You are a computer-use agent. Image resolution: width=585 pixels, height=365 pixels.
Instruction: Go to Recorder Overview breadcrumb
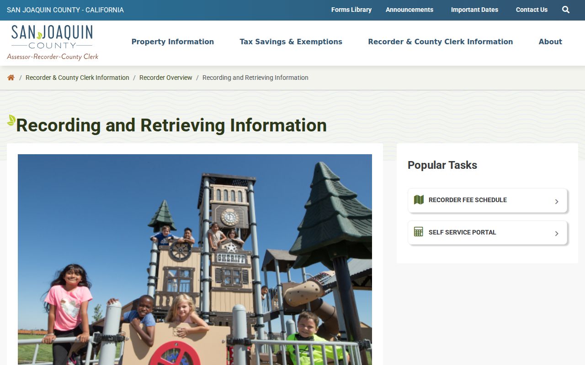pos(166,78)
